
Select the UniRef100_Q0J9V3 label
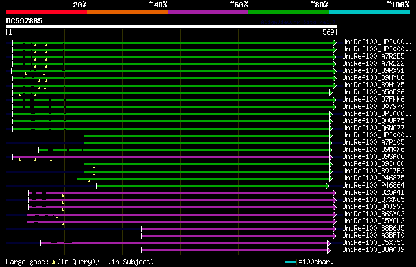pos(373,207)
